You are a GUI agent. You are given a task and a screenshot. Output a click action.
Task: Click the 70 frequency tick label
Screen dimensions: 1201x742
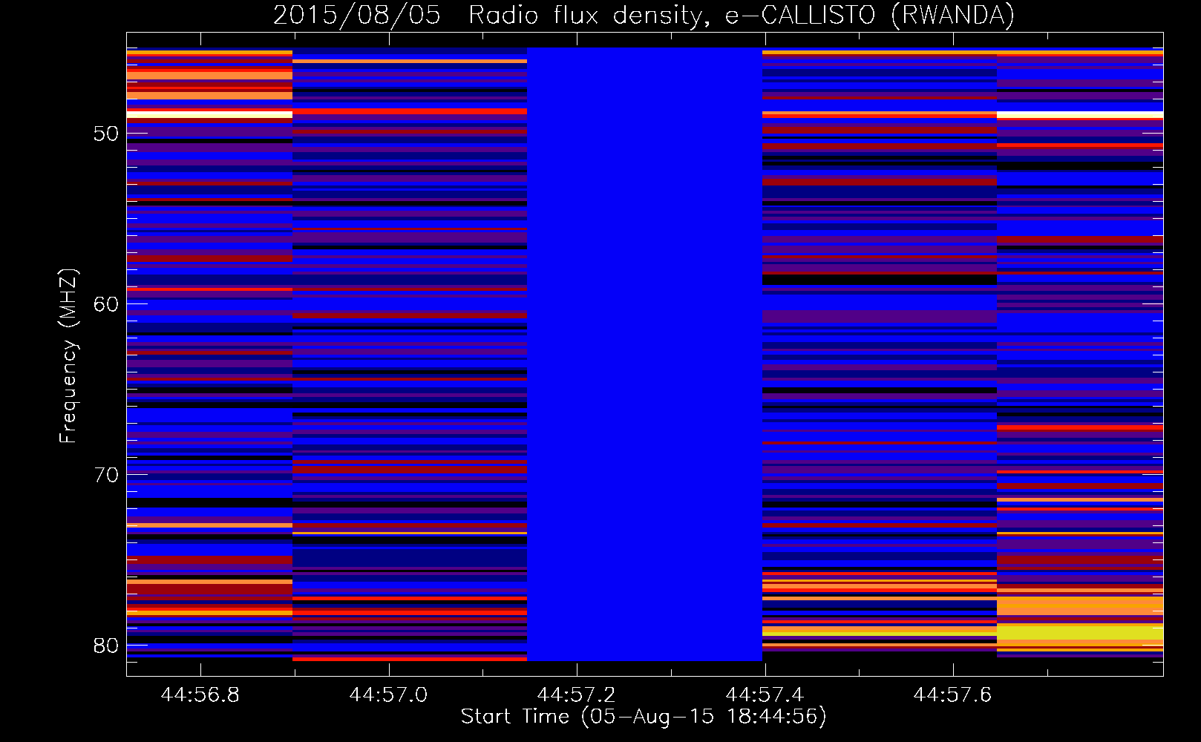pyautogui.click(x=106, y=475)
